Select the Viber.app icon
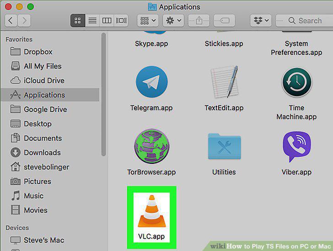Screen dimensions: 333x251 297,147
